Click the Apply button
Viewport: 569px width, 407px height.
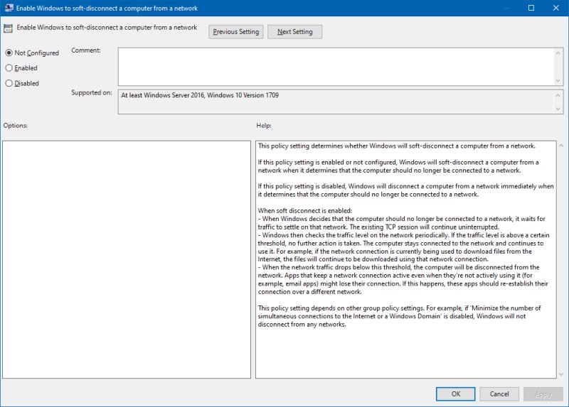tap(543, 394)
